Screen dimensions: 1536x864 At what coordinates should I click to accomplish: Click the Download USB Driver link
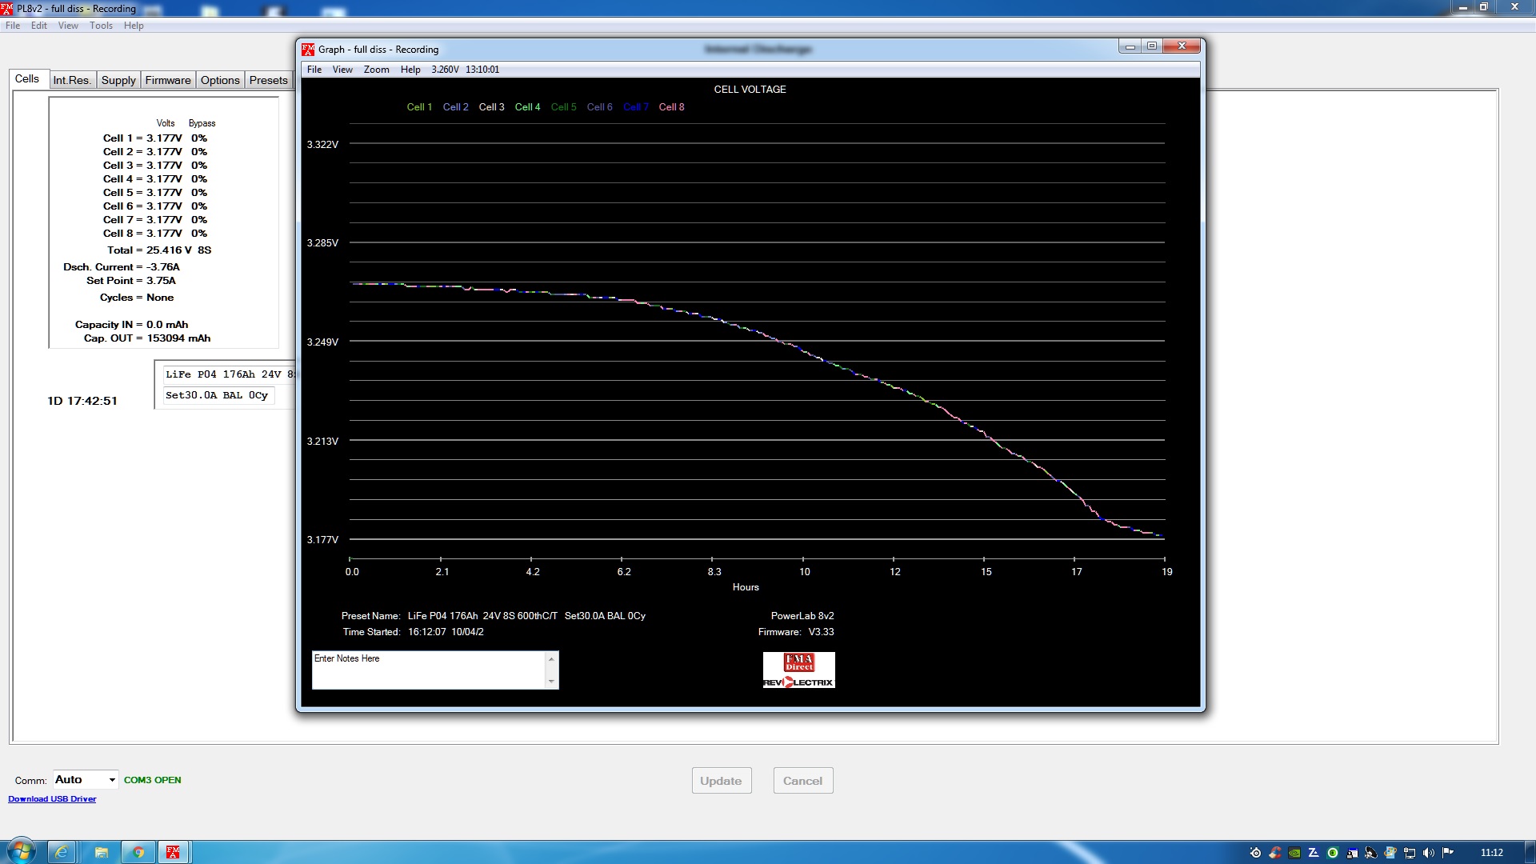[x=52, y=799]
